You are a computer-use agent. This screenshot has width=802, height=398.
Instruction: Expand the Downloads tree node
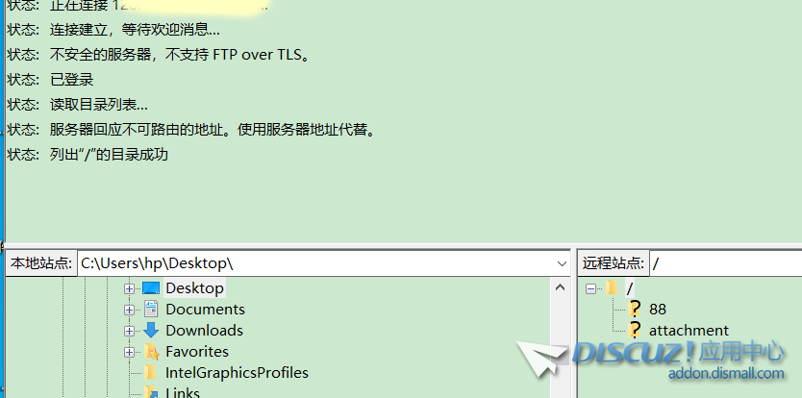(129, 331)
